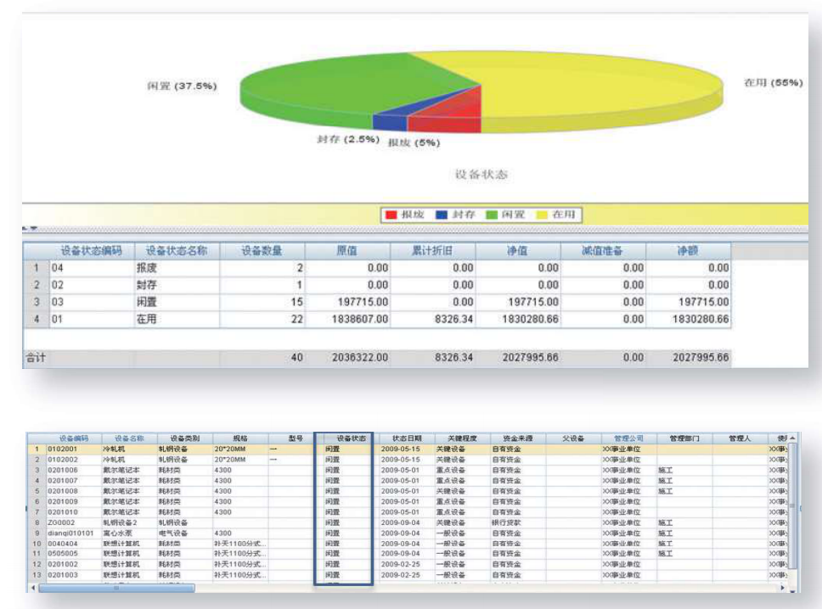Click left arrow of horizontal scrollbar
The width and height of the screenshot is (822, 609).
pos(33,587)
